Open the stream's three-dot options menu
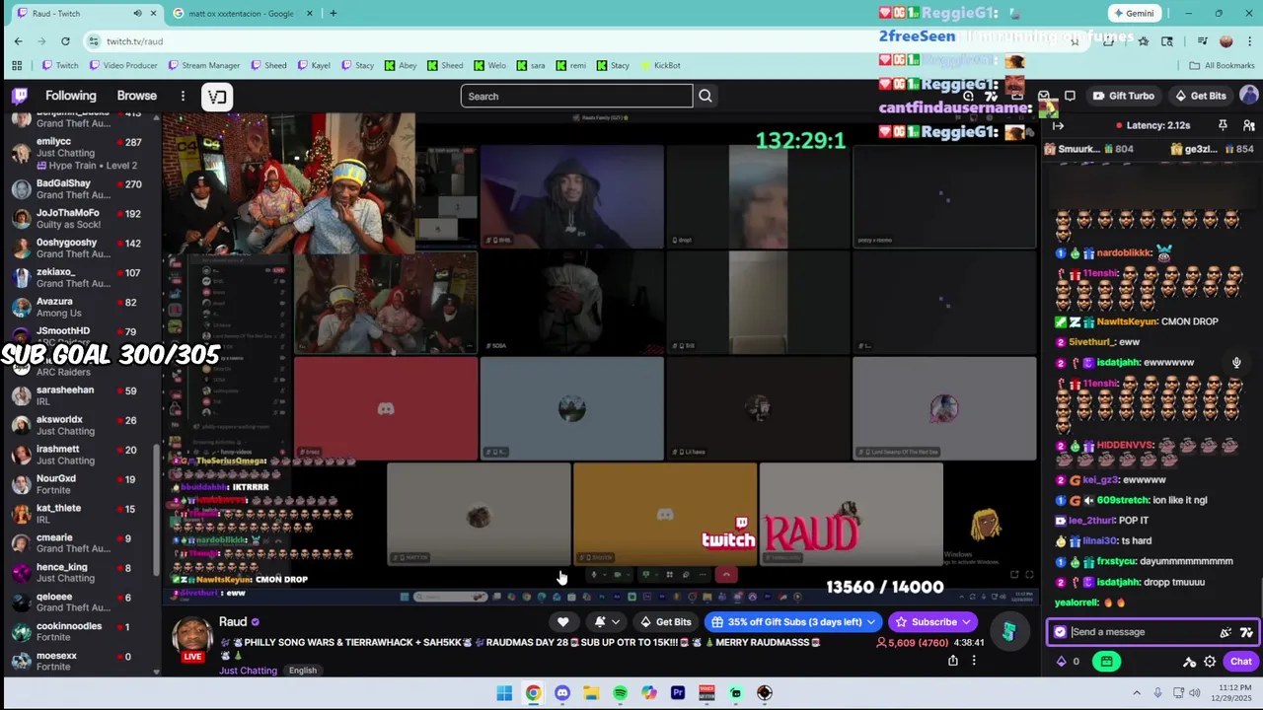This screenshot has height=710, width=1263. [974, 661]
